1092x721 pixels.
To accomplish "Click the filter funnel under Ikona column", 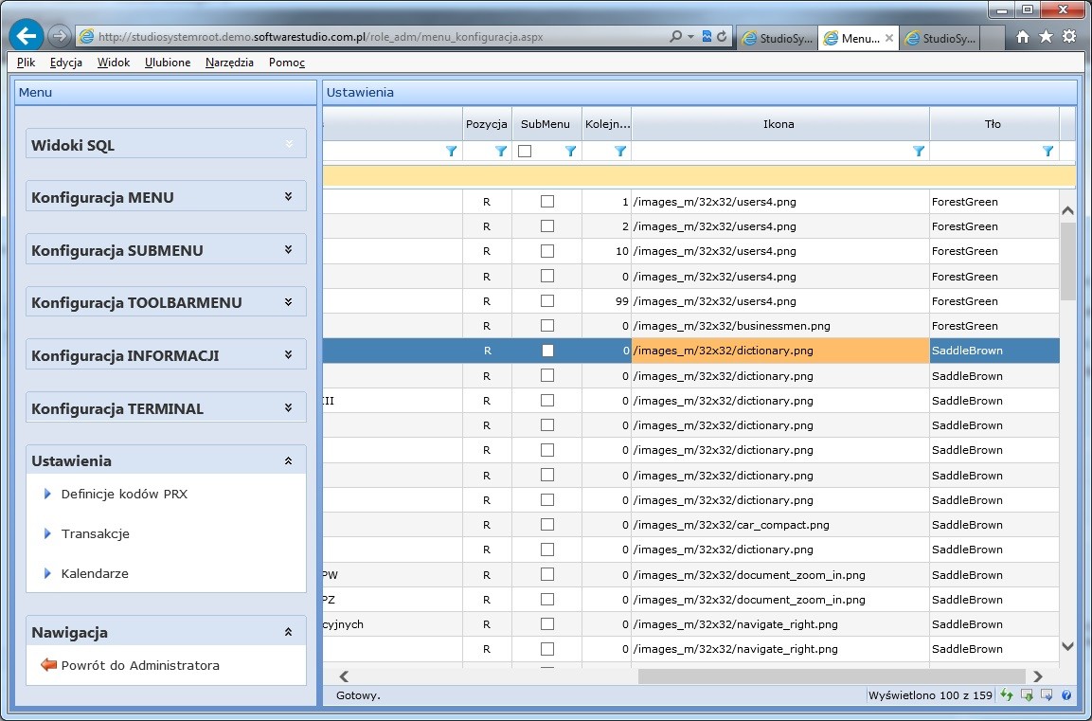I will [x=919, y=152].
